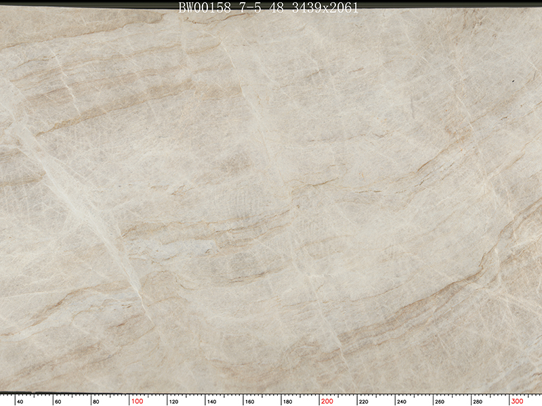Click the 140 mark on the ruler
Image resolution: width=542 pixels, height=406 pixels.
tap(213, 401)
